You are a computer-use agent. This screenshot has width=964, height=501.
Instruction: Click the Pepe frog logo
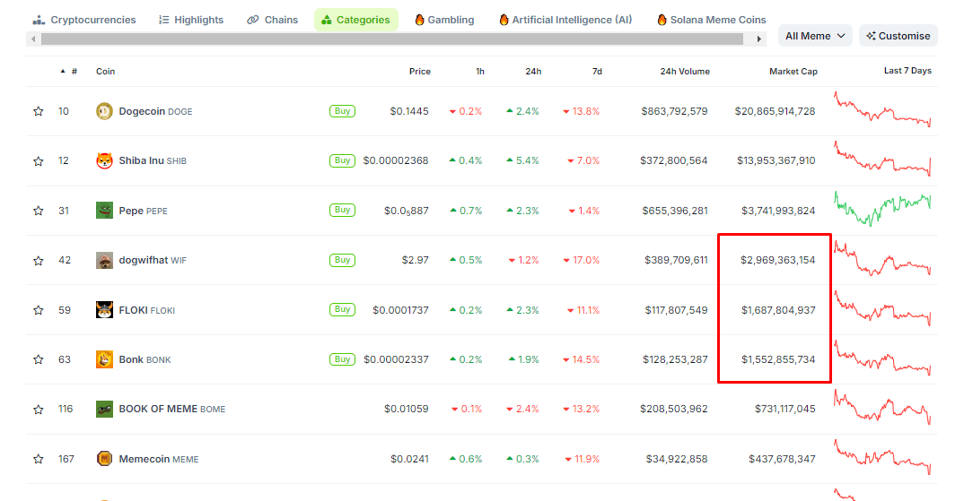104,211
